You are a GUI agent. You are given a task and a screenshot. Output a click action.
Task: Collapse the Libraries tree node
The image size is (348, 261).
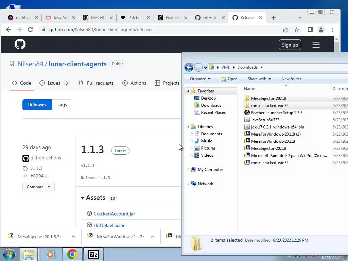pyautogui.click(x=188, y=127)
